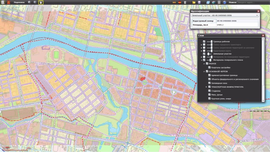Open the layers stack icon
Viewport: 270px width, 152px height.
pyautogui.click(x=213, y=2)
